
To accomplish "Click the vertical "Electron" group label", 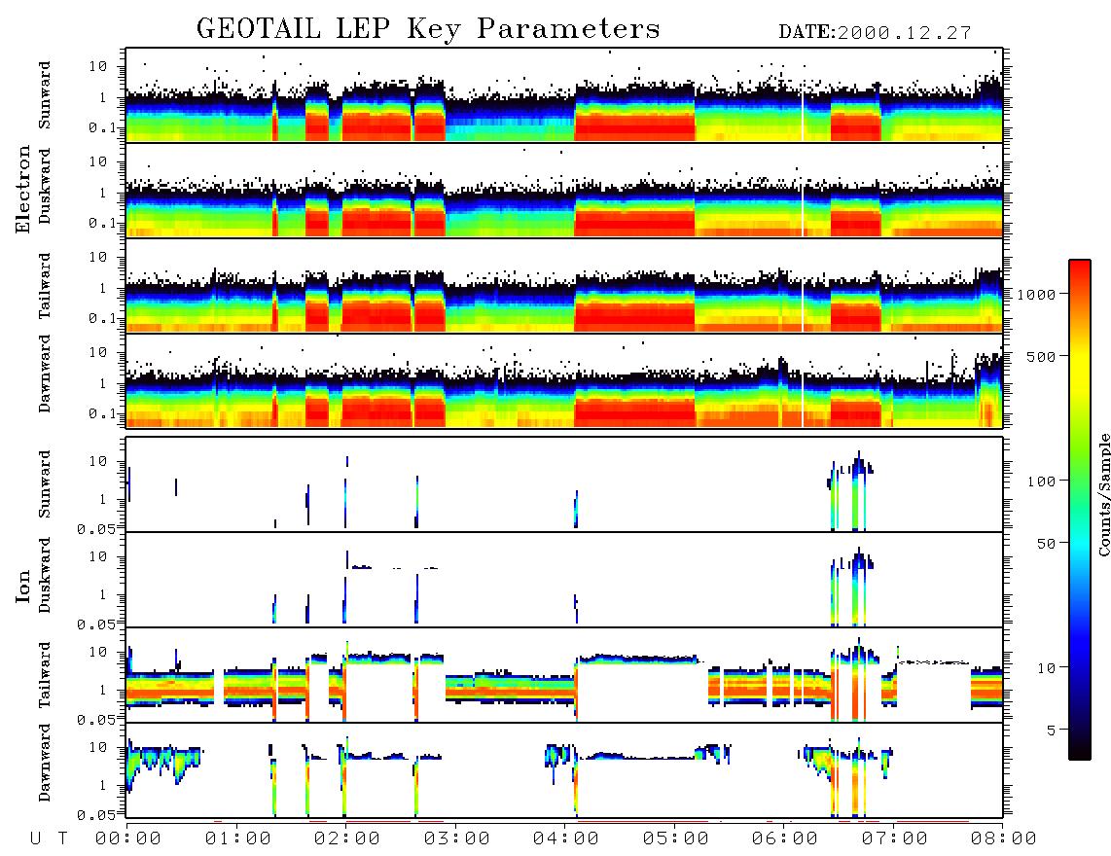I will point(23,189).
